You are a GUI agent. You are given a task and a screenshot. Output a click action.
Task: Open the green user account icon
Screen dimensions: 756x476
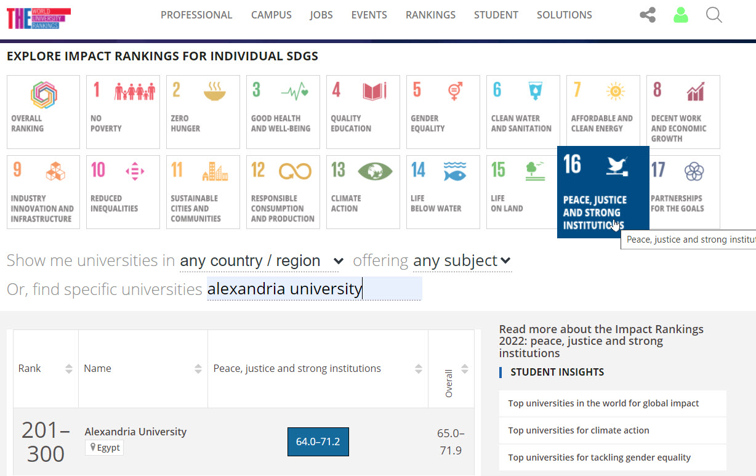[x=680, y=15]
